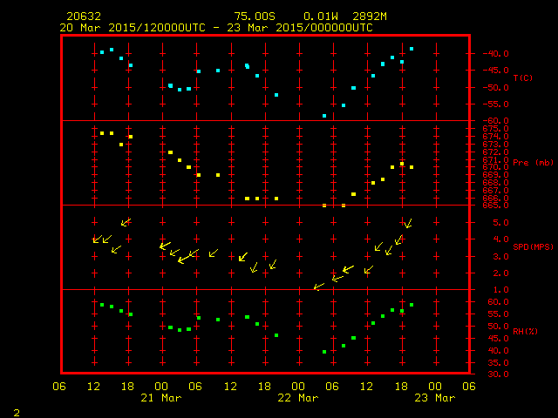Click the T(C) temperature axis label

(x=522, y=78)
